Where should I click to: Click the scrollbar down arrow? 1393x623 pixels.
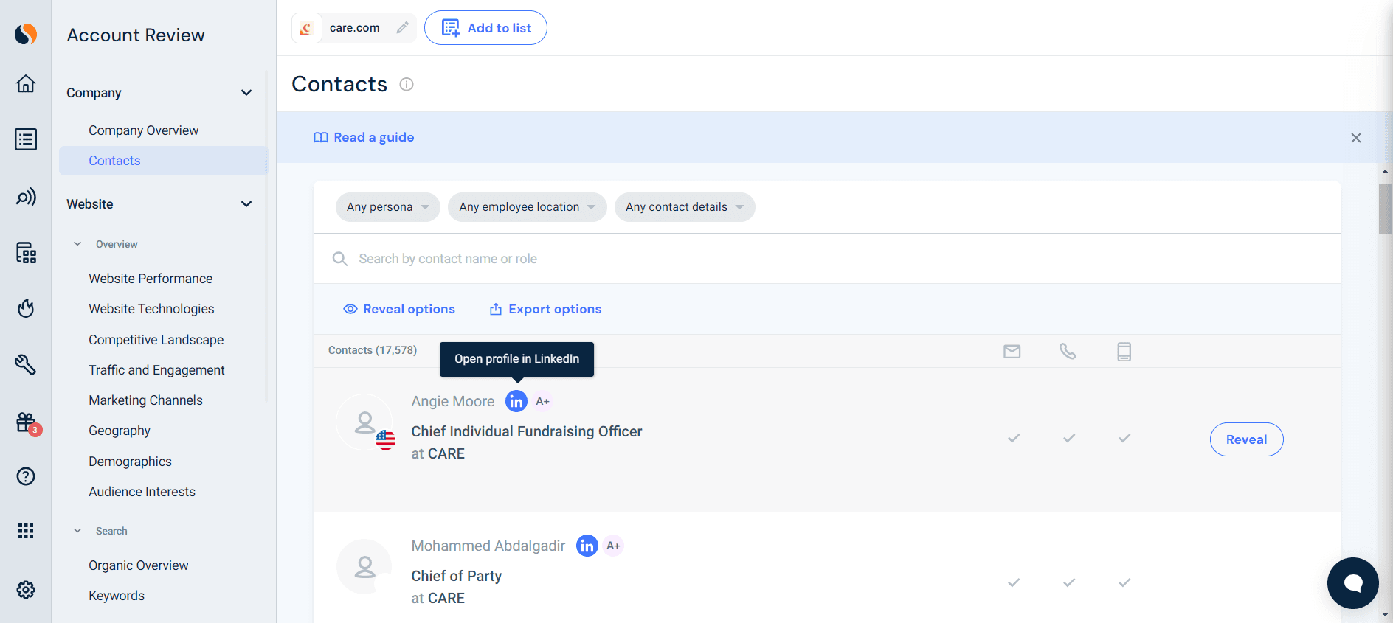tap(1386, 614)
